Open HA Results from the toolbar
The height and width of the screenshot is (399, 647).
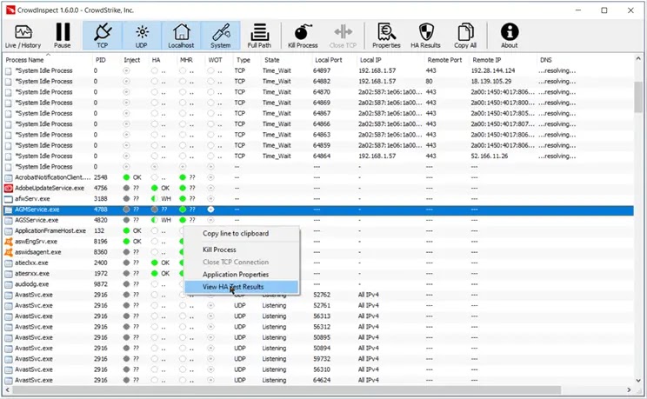tap(425, 36)
